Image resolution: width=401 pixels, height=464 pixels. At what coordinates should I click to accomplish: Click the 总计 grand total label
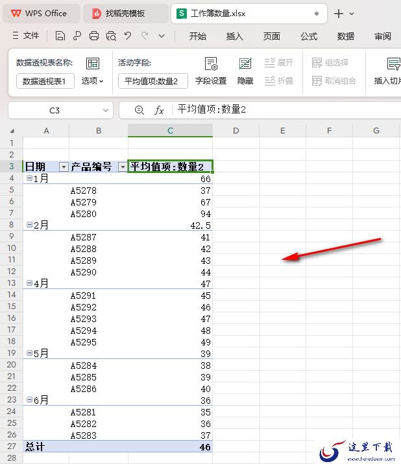click(35, 447)
